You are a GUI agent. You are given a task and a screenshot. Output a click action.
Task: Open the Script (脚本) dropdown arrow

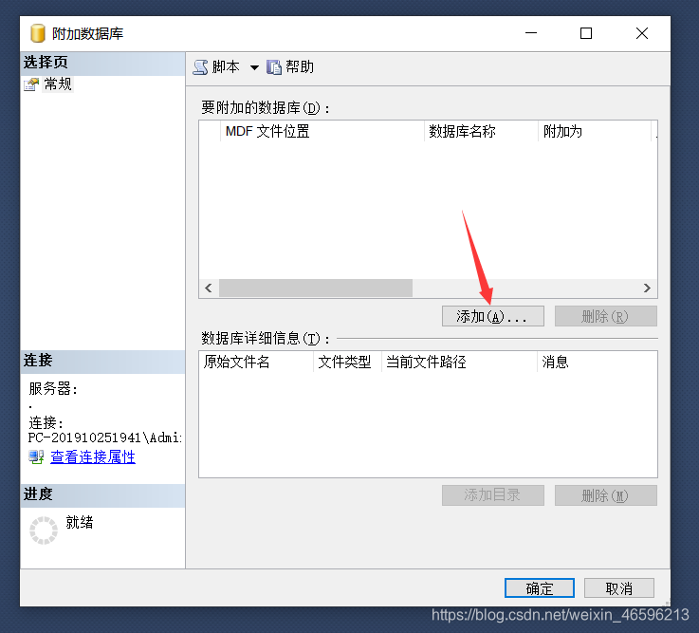[254, 67]
